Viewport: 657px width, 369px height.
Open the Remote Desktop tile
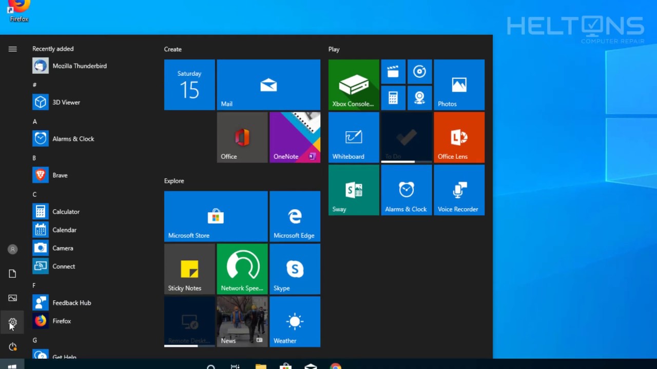click(189, 322)
